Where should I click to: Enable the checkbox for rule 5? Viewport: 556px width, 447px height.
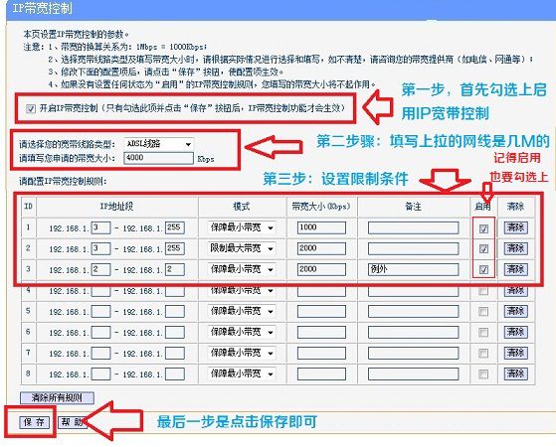pyautogui.click(x=483, y=312)
